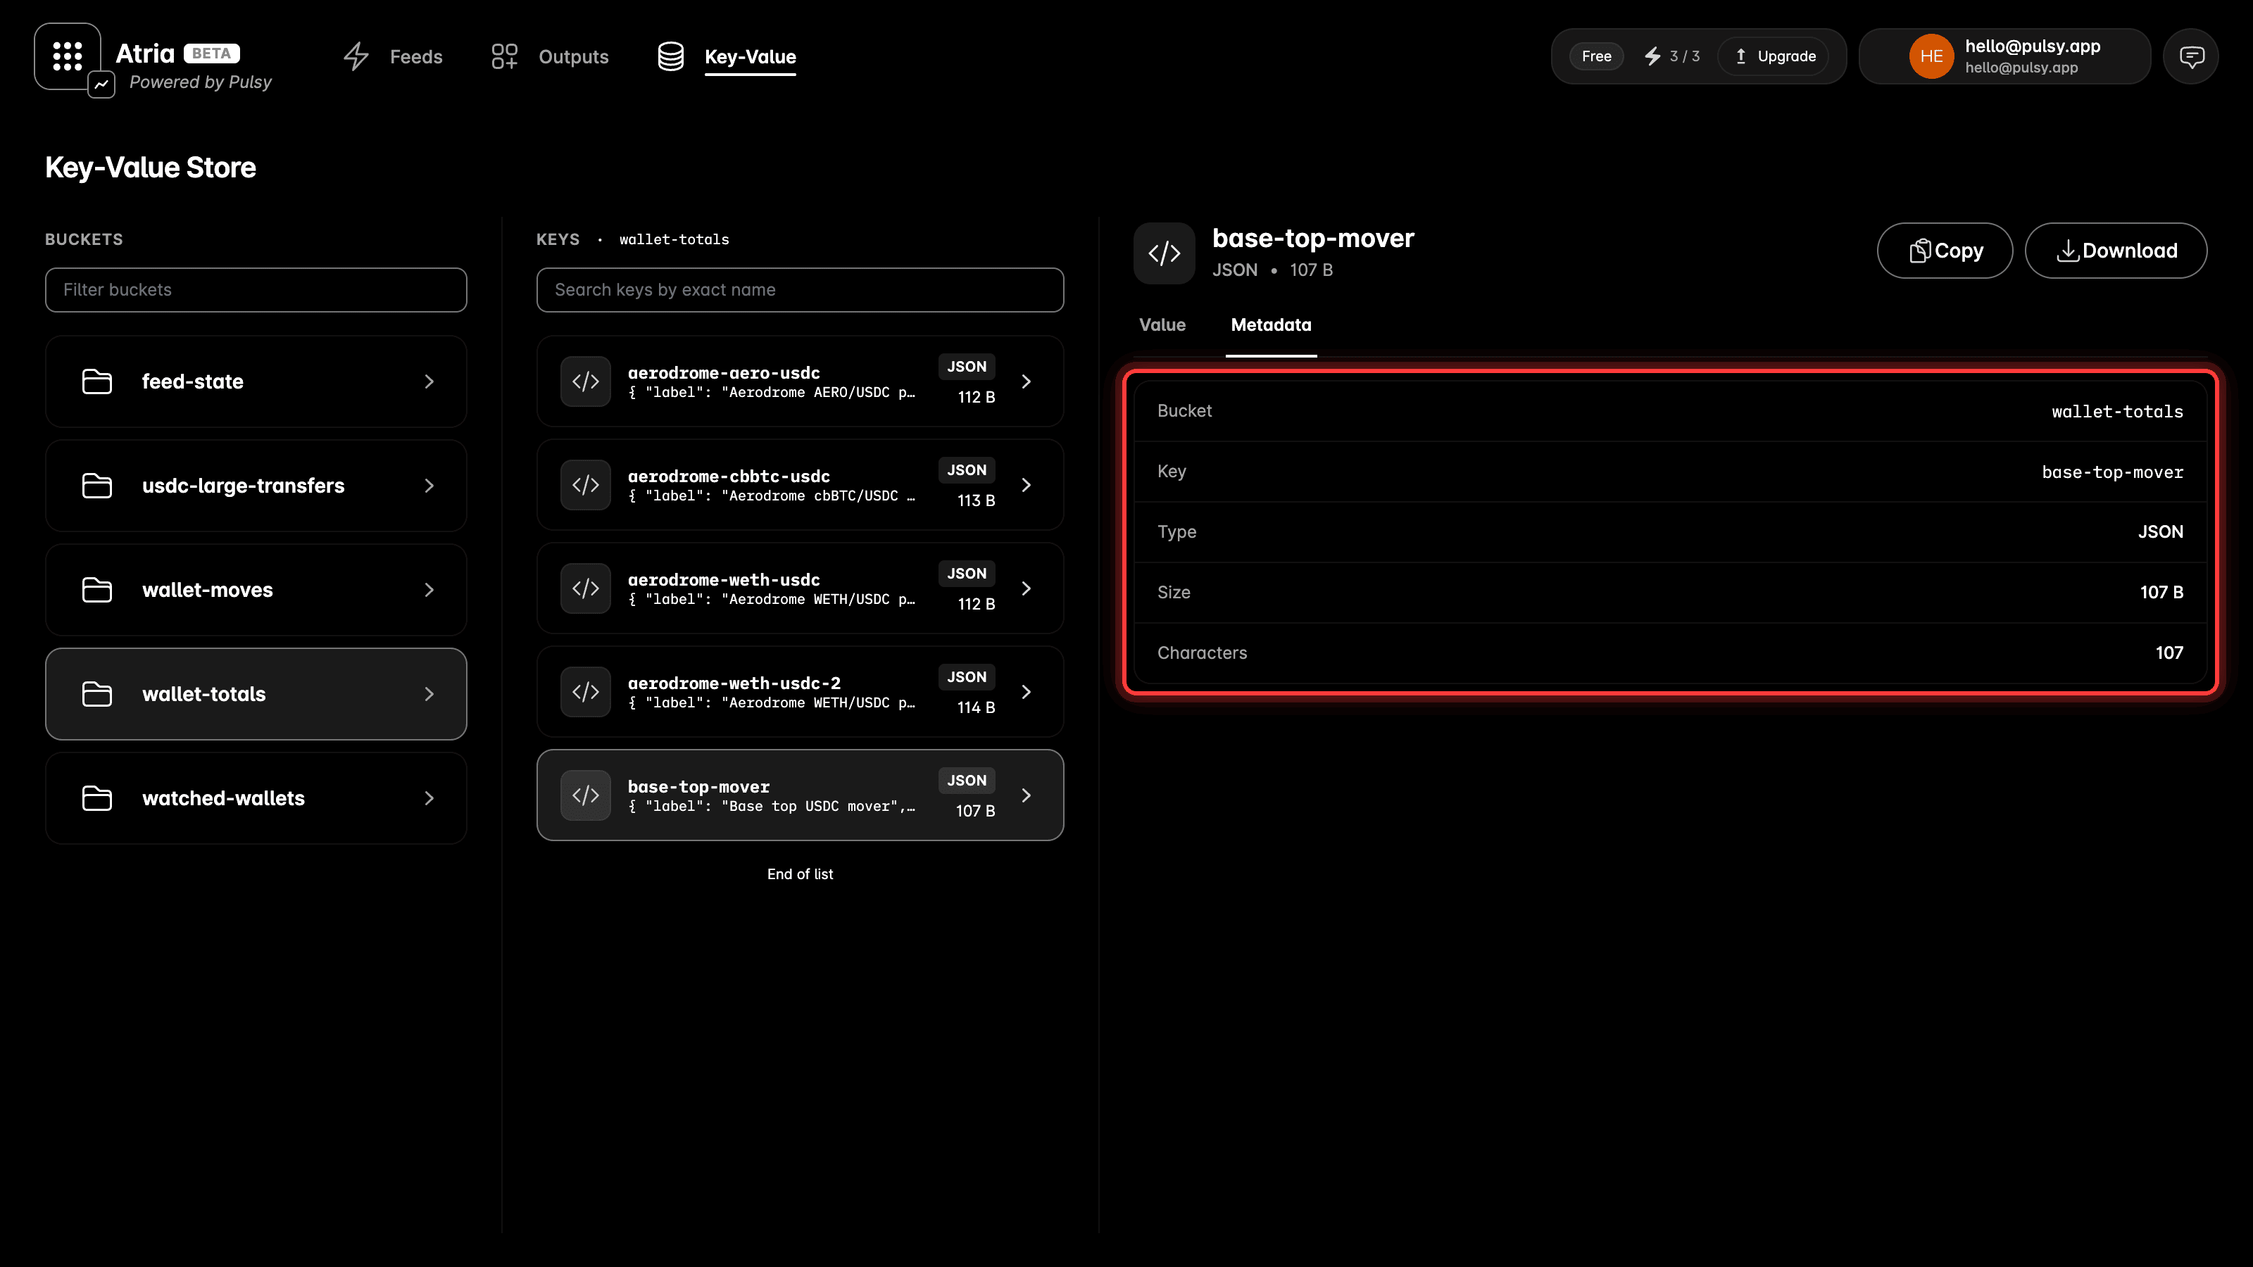Open the feedback chat bubble icon

coord(2191,57)
